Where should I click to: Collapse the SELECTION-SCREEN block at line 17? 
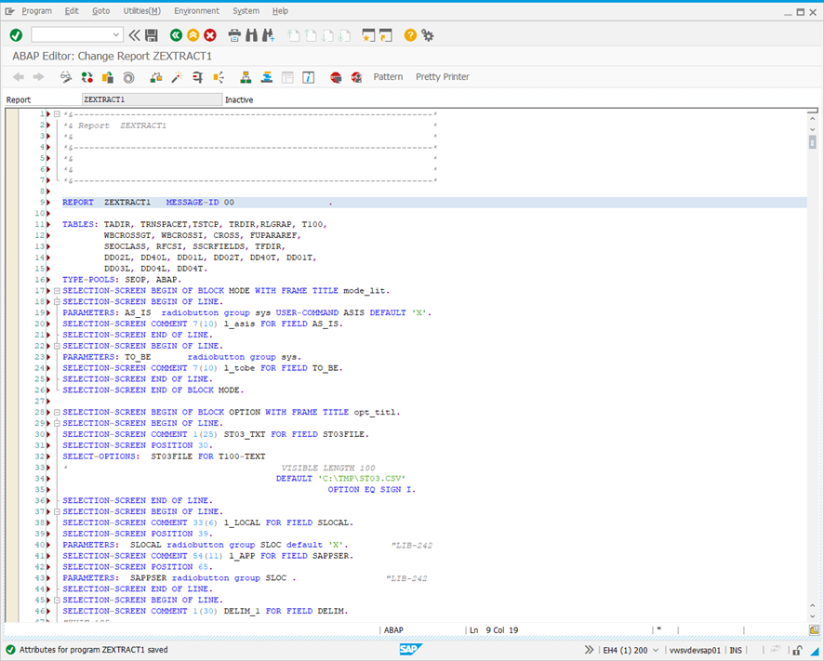pos(58,290)
